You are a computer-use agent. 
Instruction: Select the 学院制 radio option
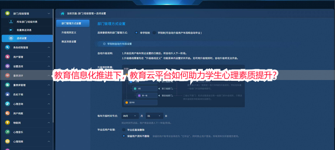tap(154, 33)
